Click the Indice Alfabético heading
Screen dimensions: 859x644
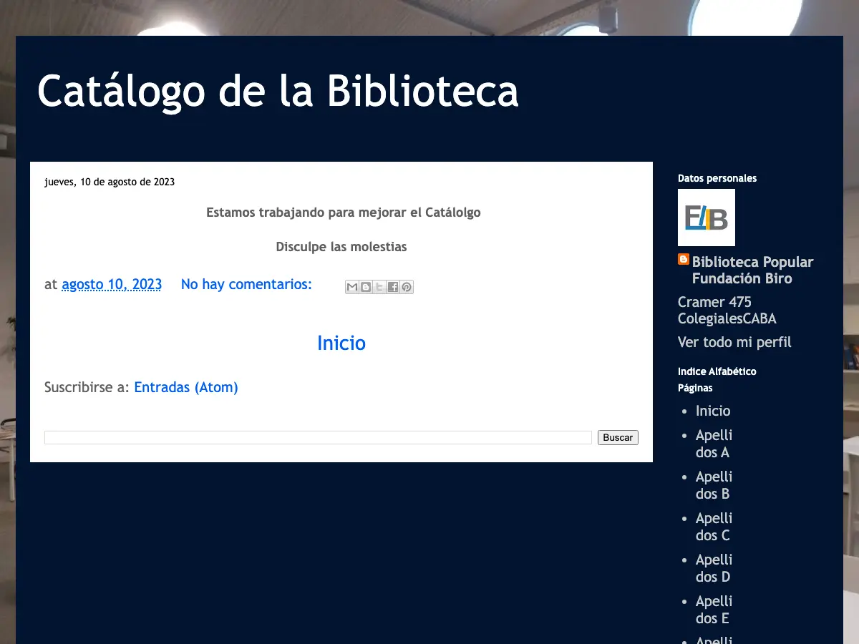(x=717, y=371)
